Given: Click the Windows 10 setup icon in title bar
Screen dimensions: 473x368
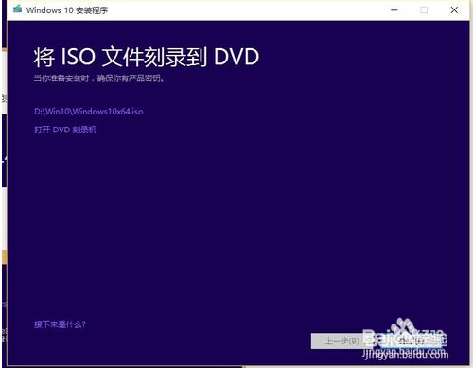Looking at the screenshot, I should point(17,9).
